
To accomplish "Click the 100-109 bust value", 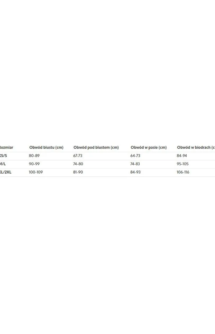I will (x=36, y=172).
